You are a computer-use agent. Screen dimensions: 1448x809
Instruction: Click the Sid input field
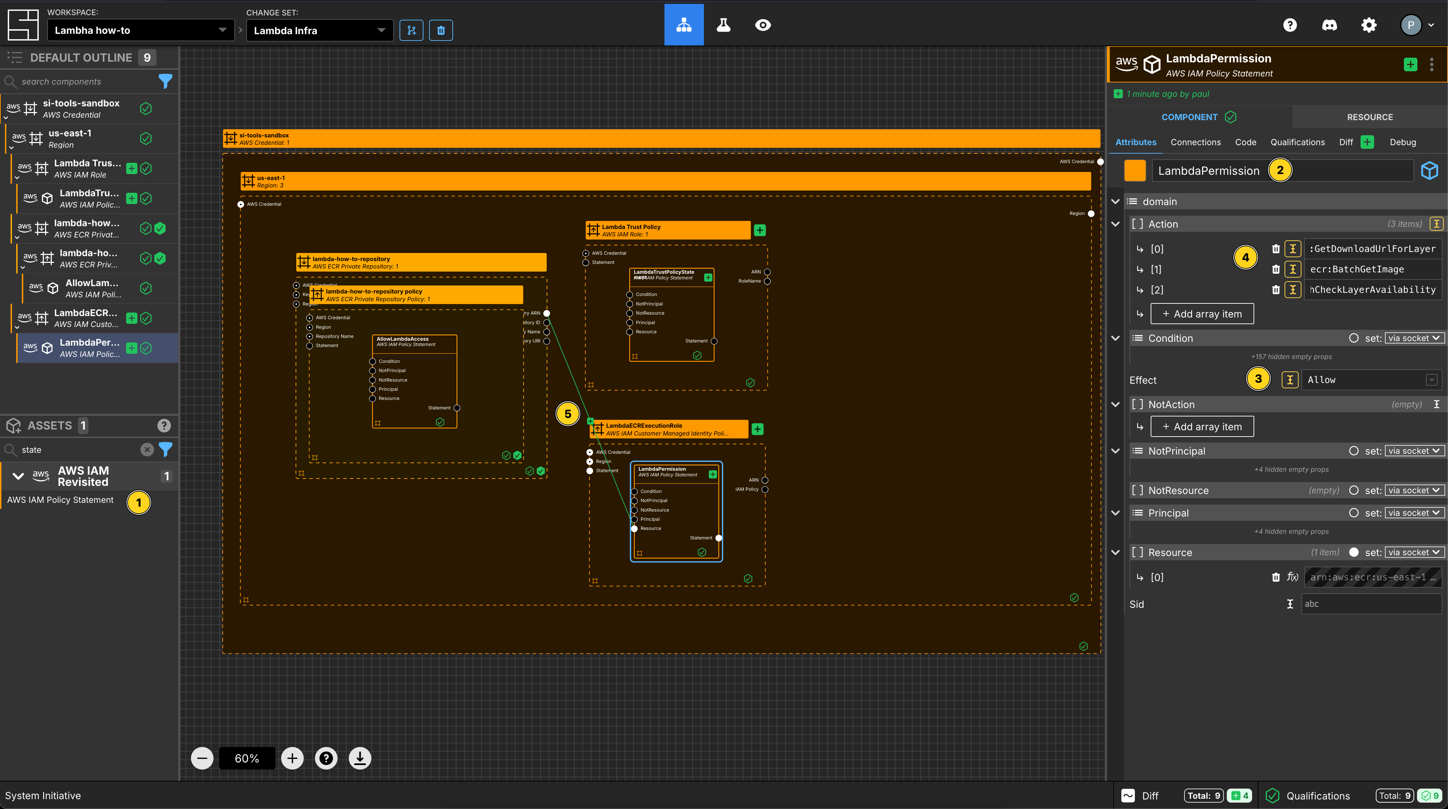click(x=1372, y=604)
